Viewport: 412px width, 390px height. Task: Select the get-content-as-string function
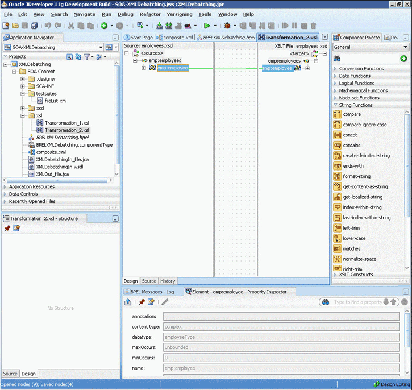point(365,186)
